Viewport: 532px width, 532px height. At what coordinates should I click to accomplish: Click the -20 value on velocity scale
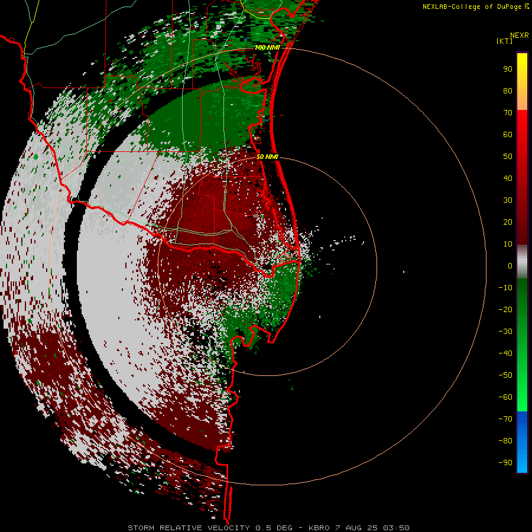click(x=505, y=310)
